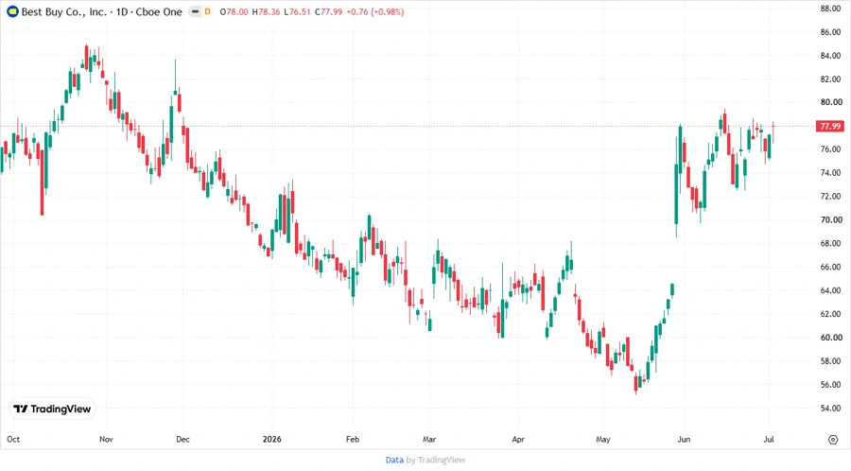Click the 'by TradingView' attribution text
The image size is (851, 471).
436,461
